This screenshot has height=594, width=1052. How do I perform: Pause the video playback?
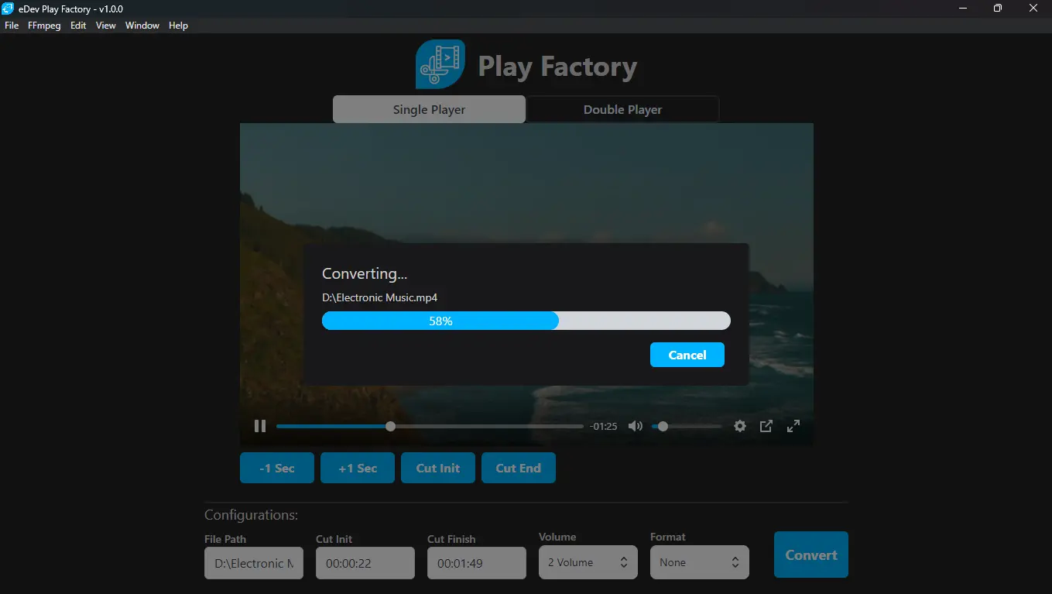pyautogui.click(x=260, y=425)
